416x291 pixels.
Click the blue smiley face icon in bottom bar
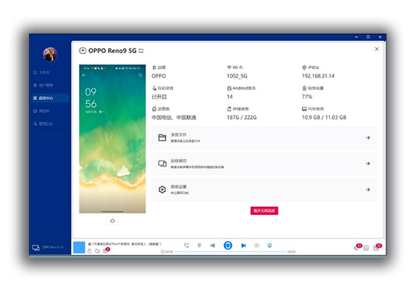click(270, 245)
